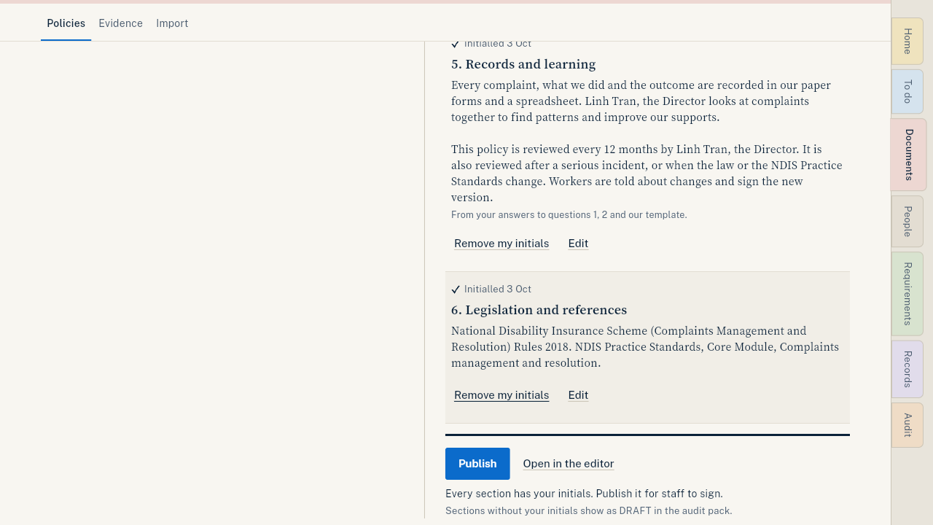
Task: Publish the policy for staff to sign
Action: pyautogui.click(x=477, y=464)
